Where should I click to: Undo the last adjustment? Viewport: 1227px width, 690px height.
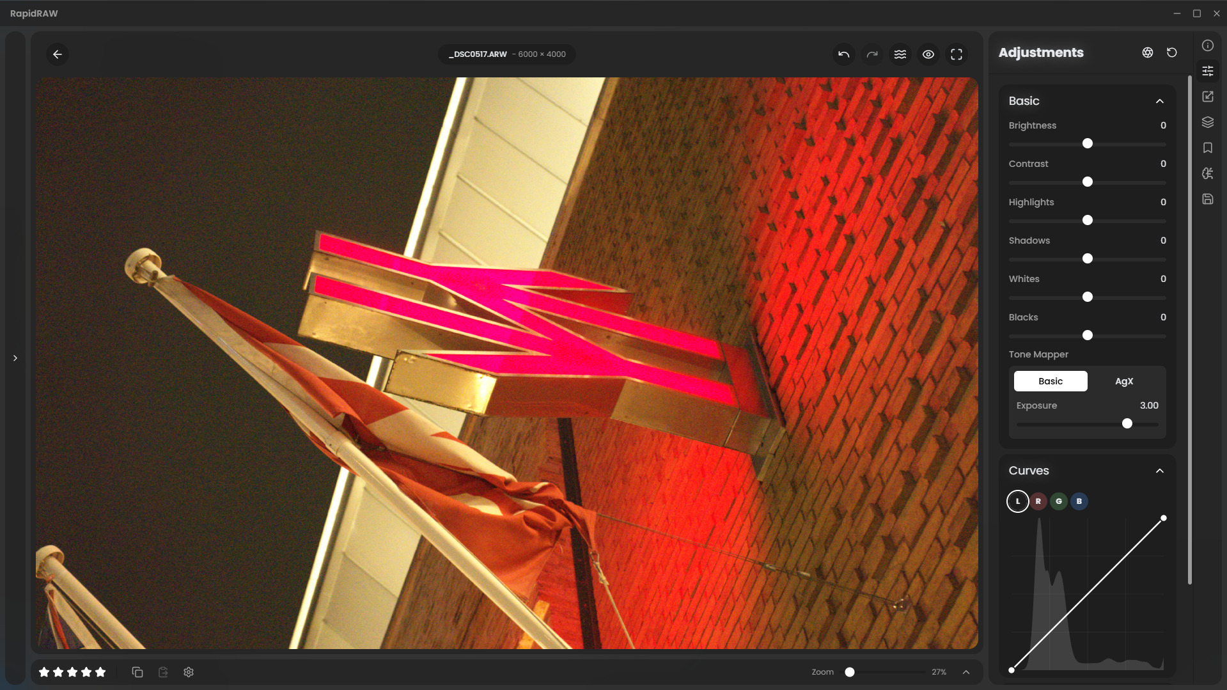843,54
